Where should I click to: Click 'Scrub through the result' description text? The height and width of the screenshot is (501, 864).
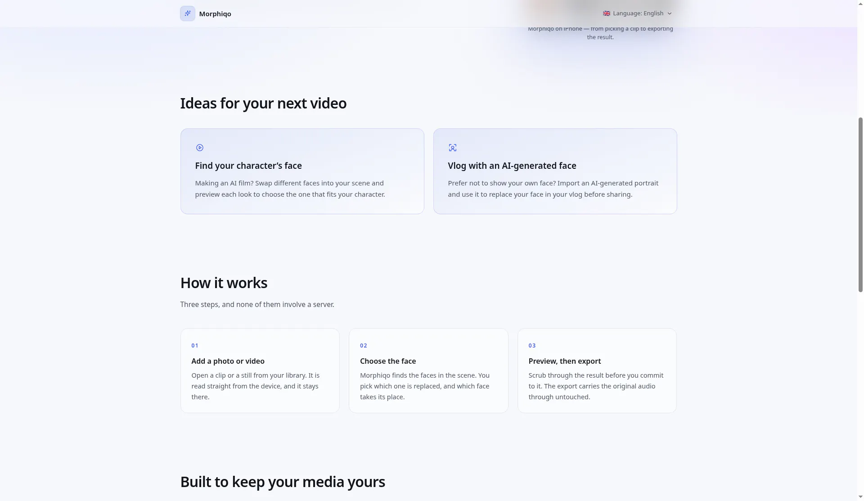[x=596, y=386]
